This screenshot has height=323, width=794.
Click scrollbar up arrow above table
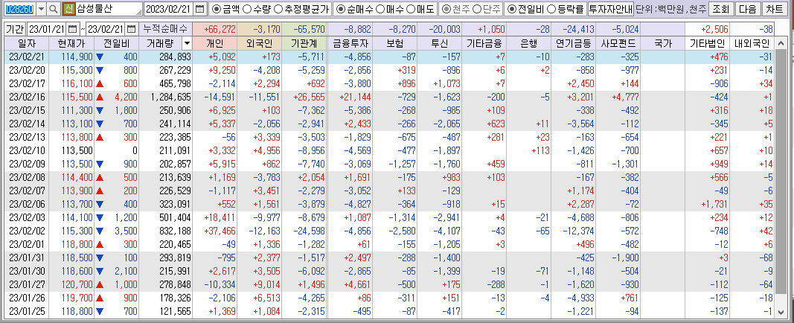(x=781, y=44)
